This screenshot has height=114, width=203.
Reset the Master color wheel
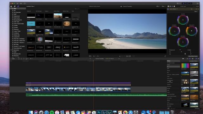click(186, 25)
